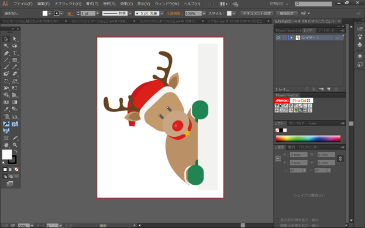This screenshot has height=228, width=365.
Task: Switch to Mimaki RasterLink panel tab
Action: coord(288,30)
